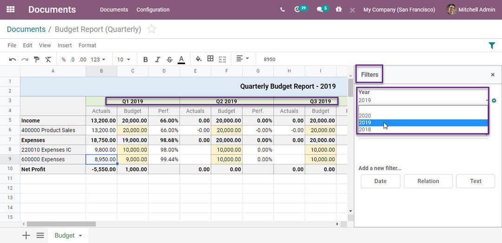Open the filters funnel icon
Image resolution: width=502 pixels, height=243 pixels.
(492, 46)
